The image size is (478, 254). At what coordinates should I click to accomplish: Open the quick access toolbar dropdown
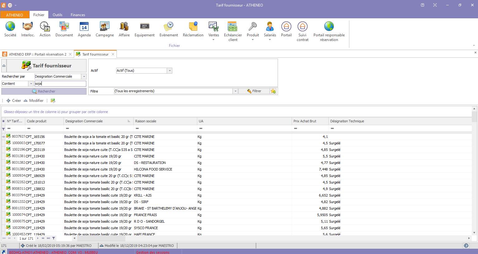pos(16,5)
